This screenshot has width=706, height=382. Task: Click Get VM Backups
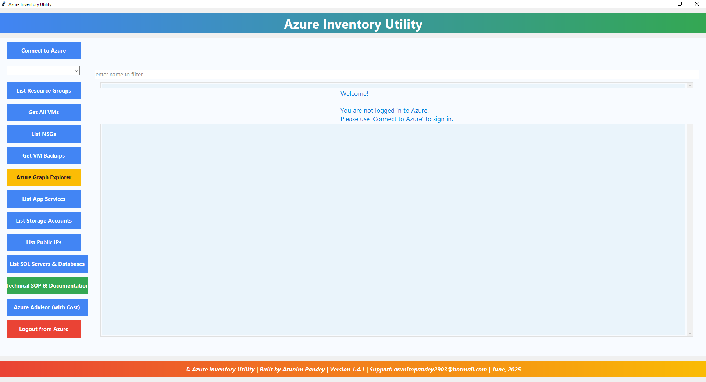[x=43, y=155]
